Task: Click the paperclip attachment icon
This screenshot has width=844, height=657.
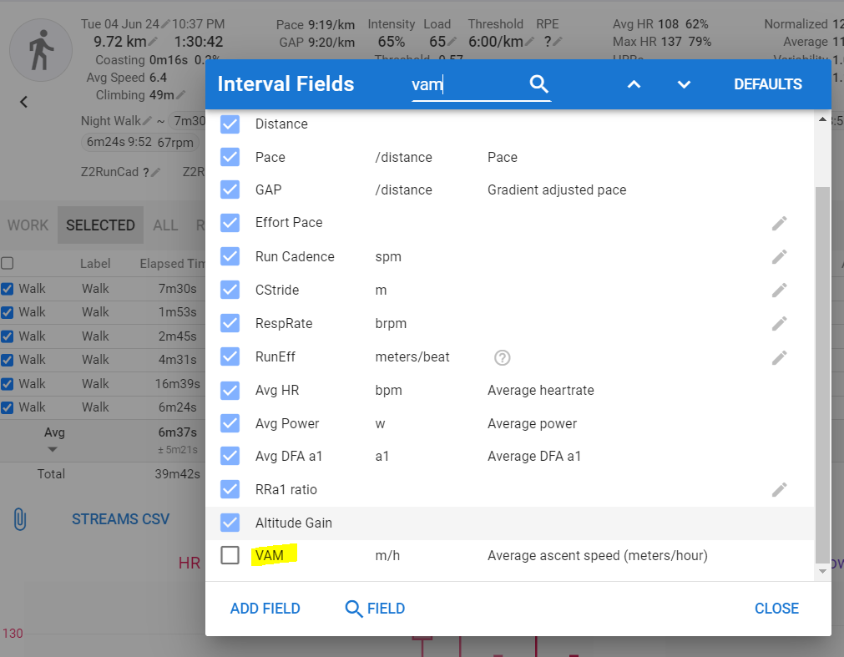Action: point(20,519)
